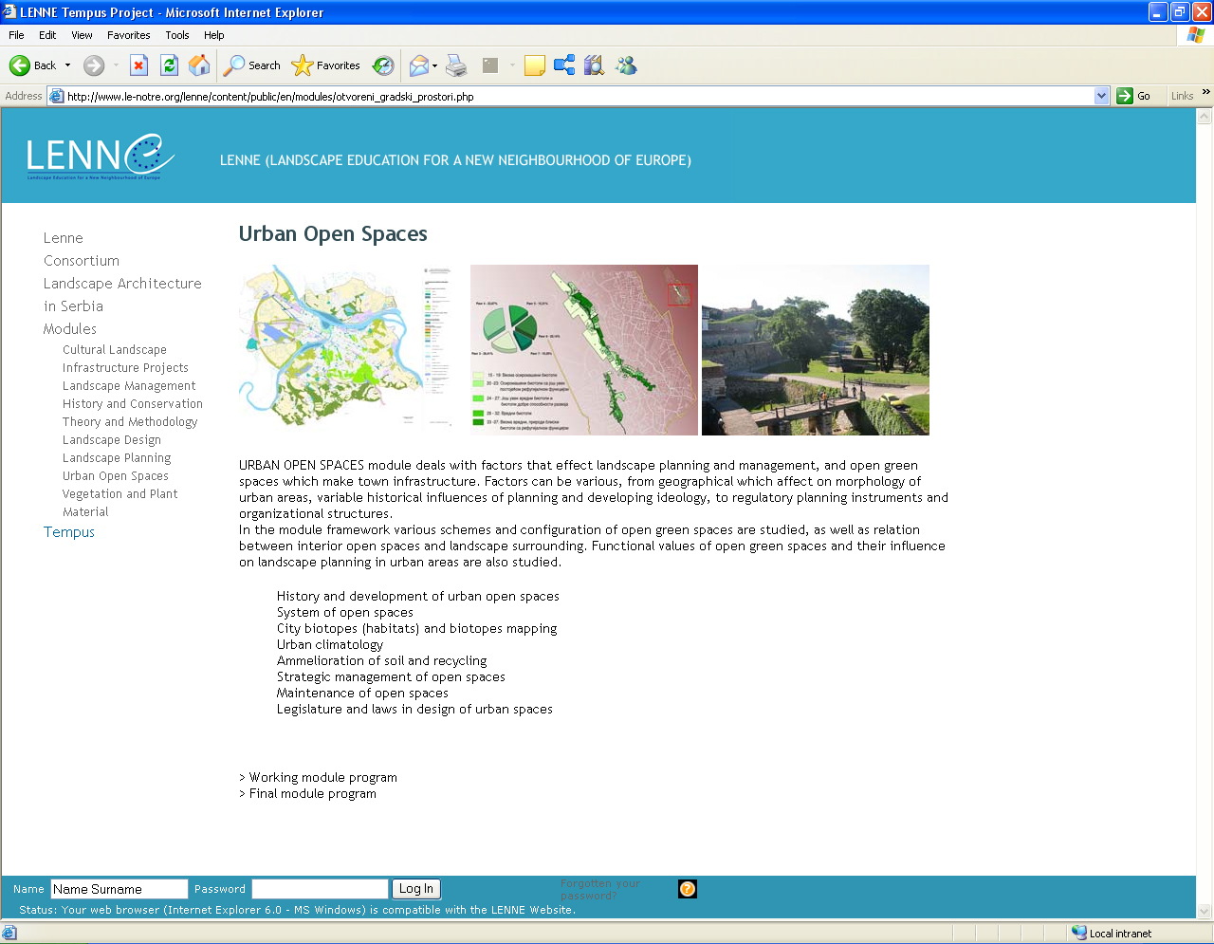Open the View menu
Image resolution: width=1214 pixels, height=944 pixels.
(82, 35)
